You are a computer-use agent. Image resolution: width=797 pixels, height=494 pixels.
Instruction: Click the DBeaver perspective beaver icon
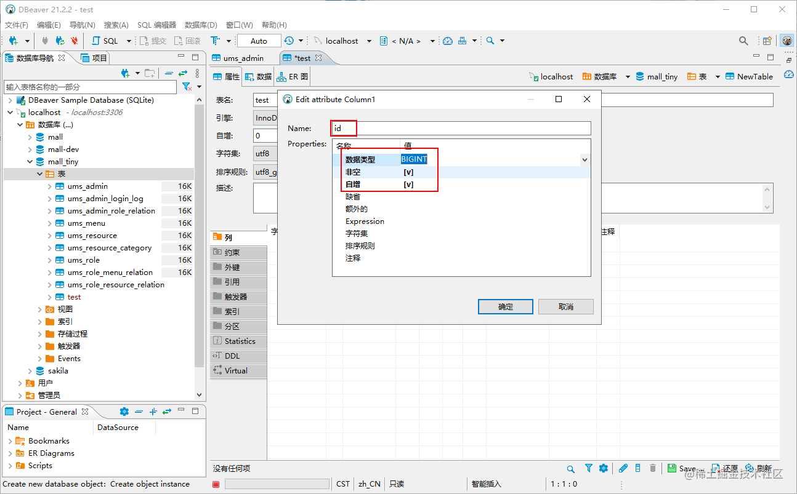click(787, 41)
